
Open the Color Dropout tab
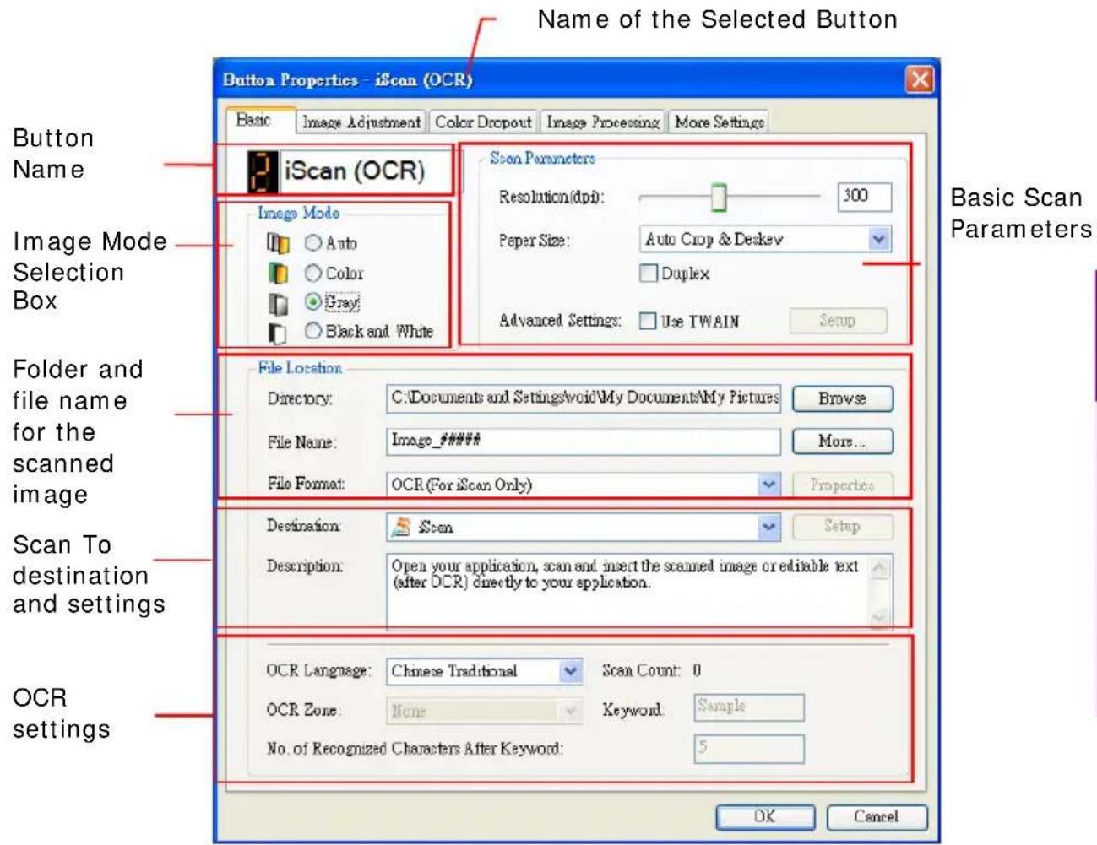click(483, 122)
